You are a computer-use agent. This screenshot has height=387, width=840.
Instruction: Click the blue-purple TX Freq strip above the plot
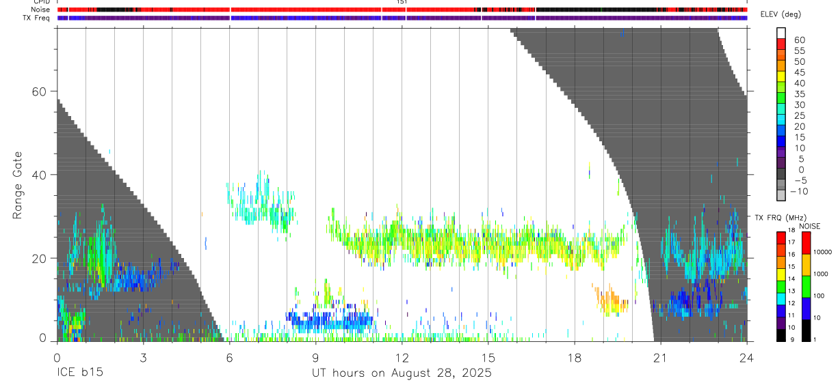click(402, 18)
